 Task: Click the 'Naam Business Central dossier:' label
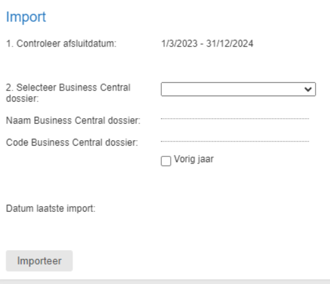pyautogui.click(x=73, y=121)
